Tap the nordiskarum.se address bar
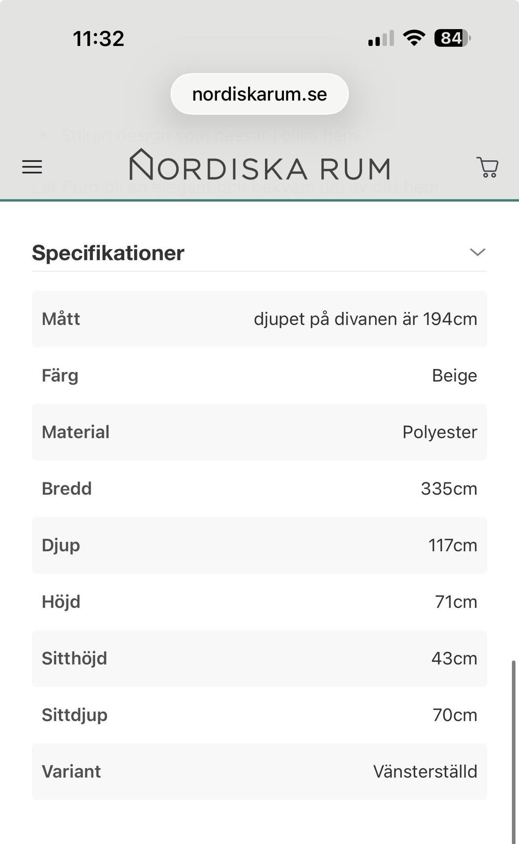Viewport: 519px width, 844px height. click(259, 94)
